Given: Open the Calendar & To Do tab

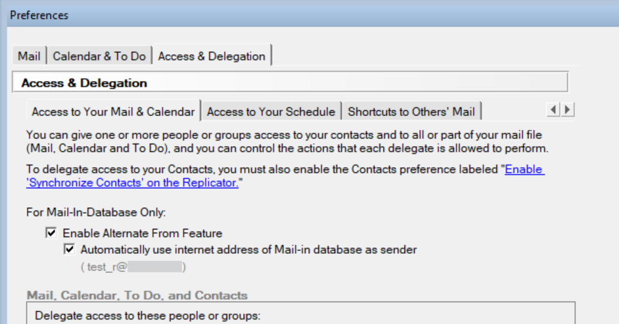Looking at the screenshot, I should pyautogui.click(x=99, y=56).
